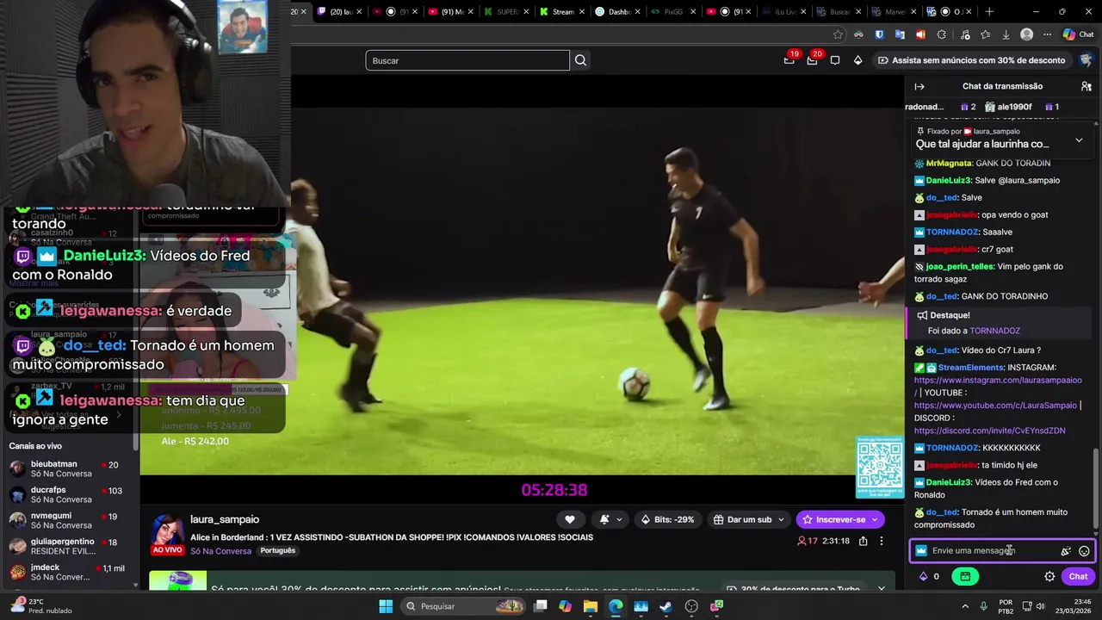Open the Discord invite link in chat
Screen dimensions: 1102x620
click(x=989, y=431)
